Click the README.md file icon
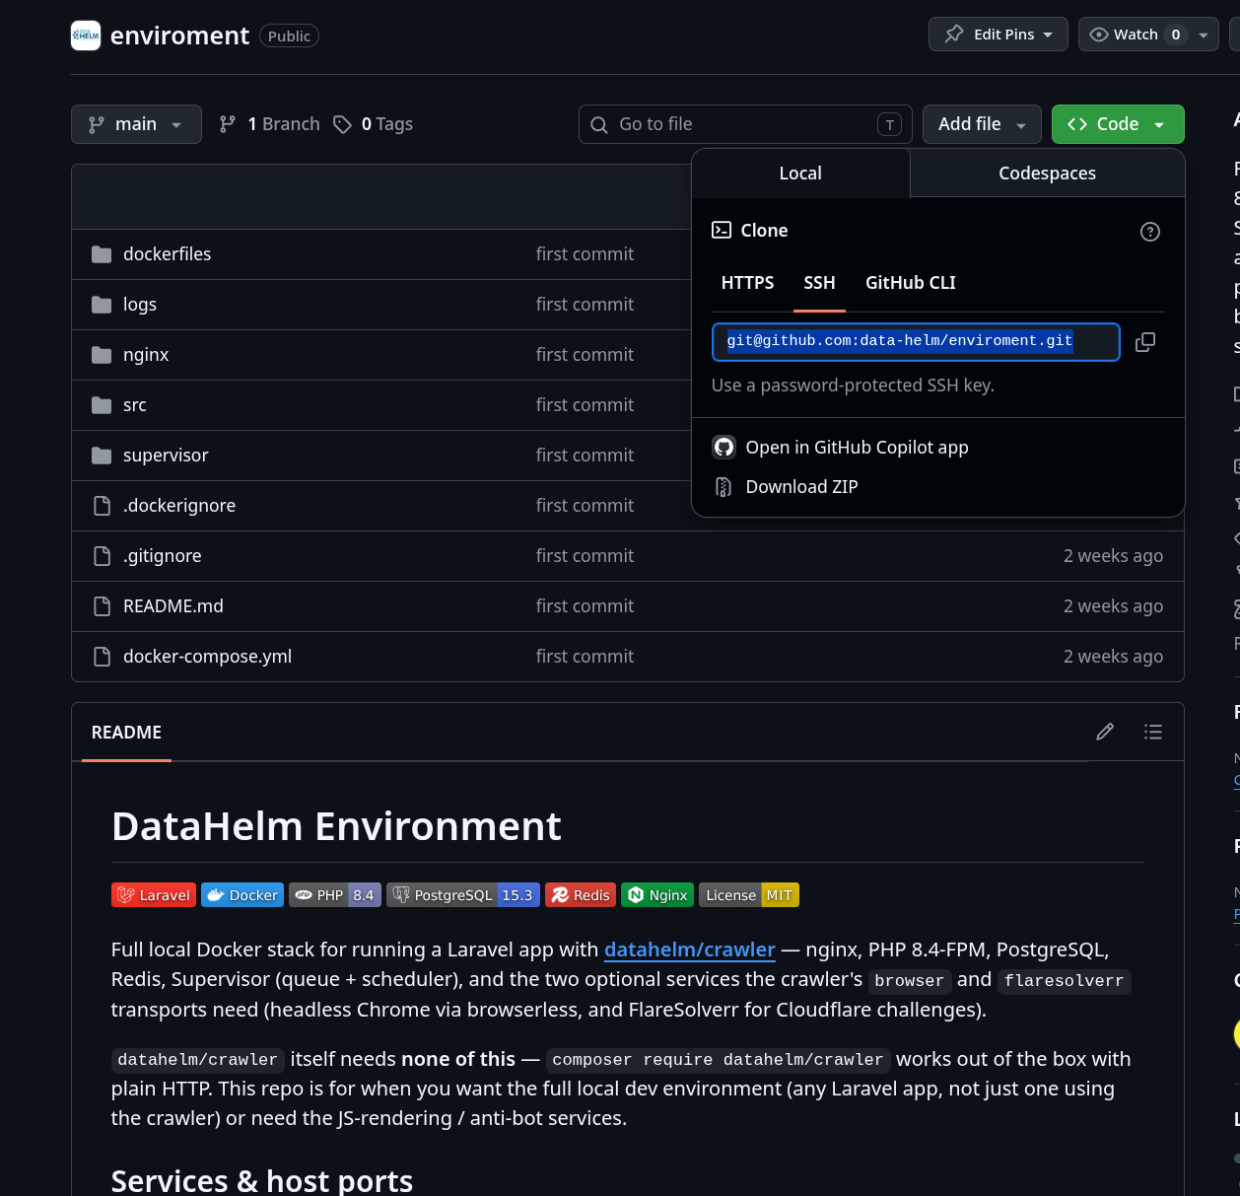The height and width of the screenshot is (1196, 1240). pos(102,606)
